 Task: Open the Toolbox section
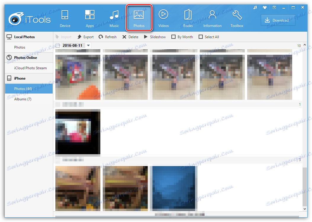click(x=237, y=19)
